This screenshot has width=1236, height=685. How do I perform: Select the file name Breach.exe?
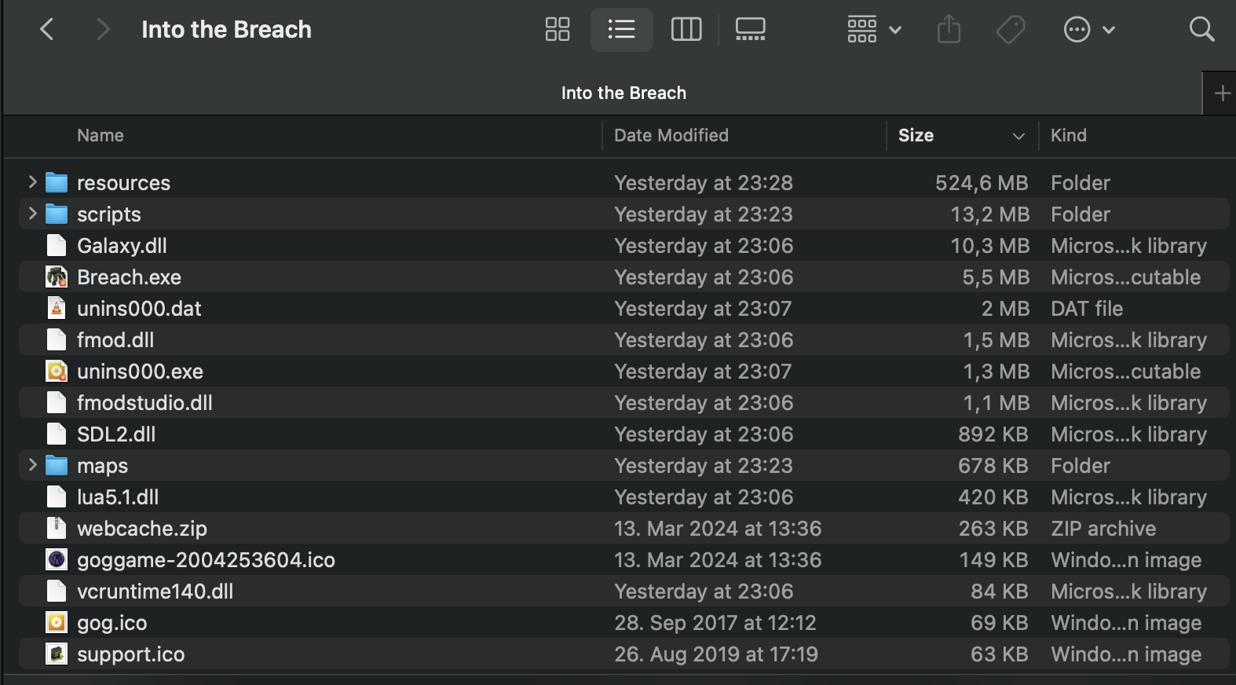[x=129, y=277]
